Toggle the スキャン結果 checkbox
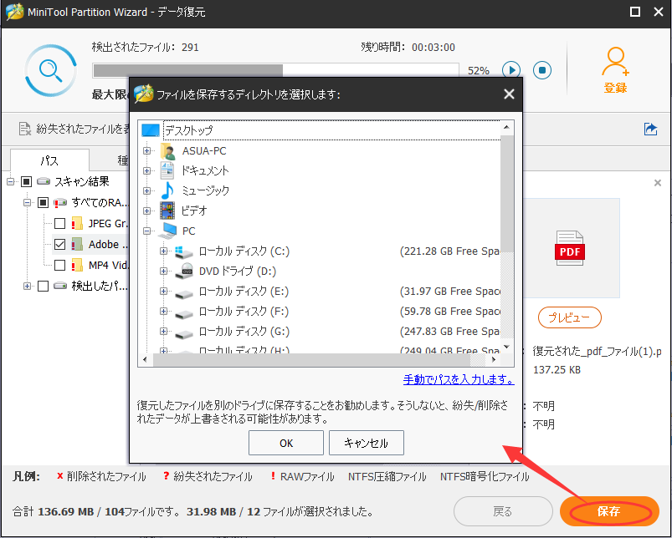 pyautogui.click(x=26, y=182)
